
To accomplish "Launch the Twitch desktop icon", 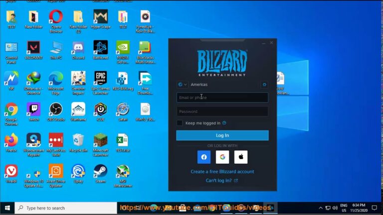I will pos(33,112).
